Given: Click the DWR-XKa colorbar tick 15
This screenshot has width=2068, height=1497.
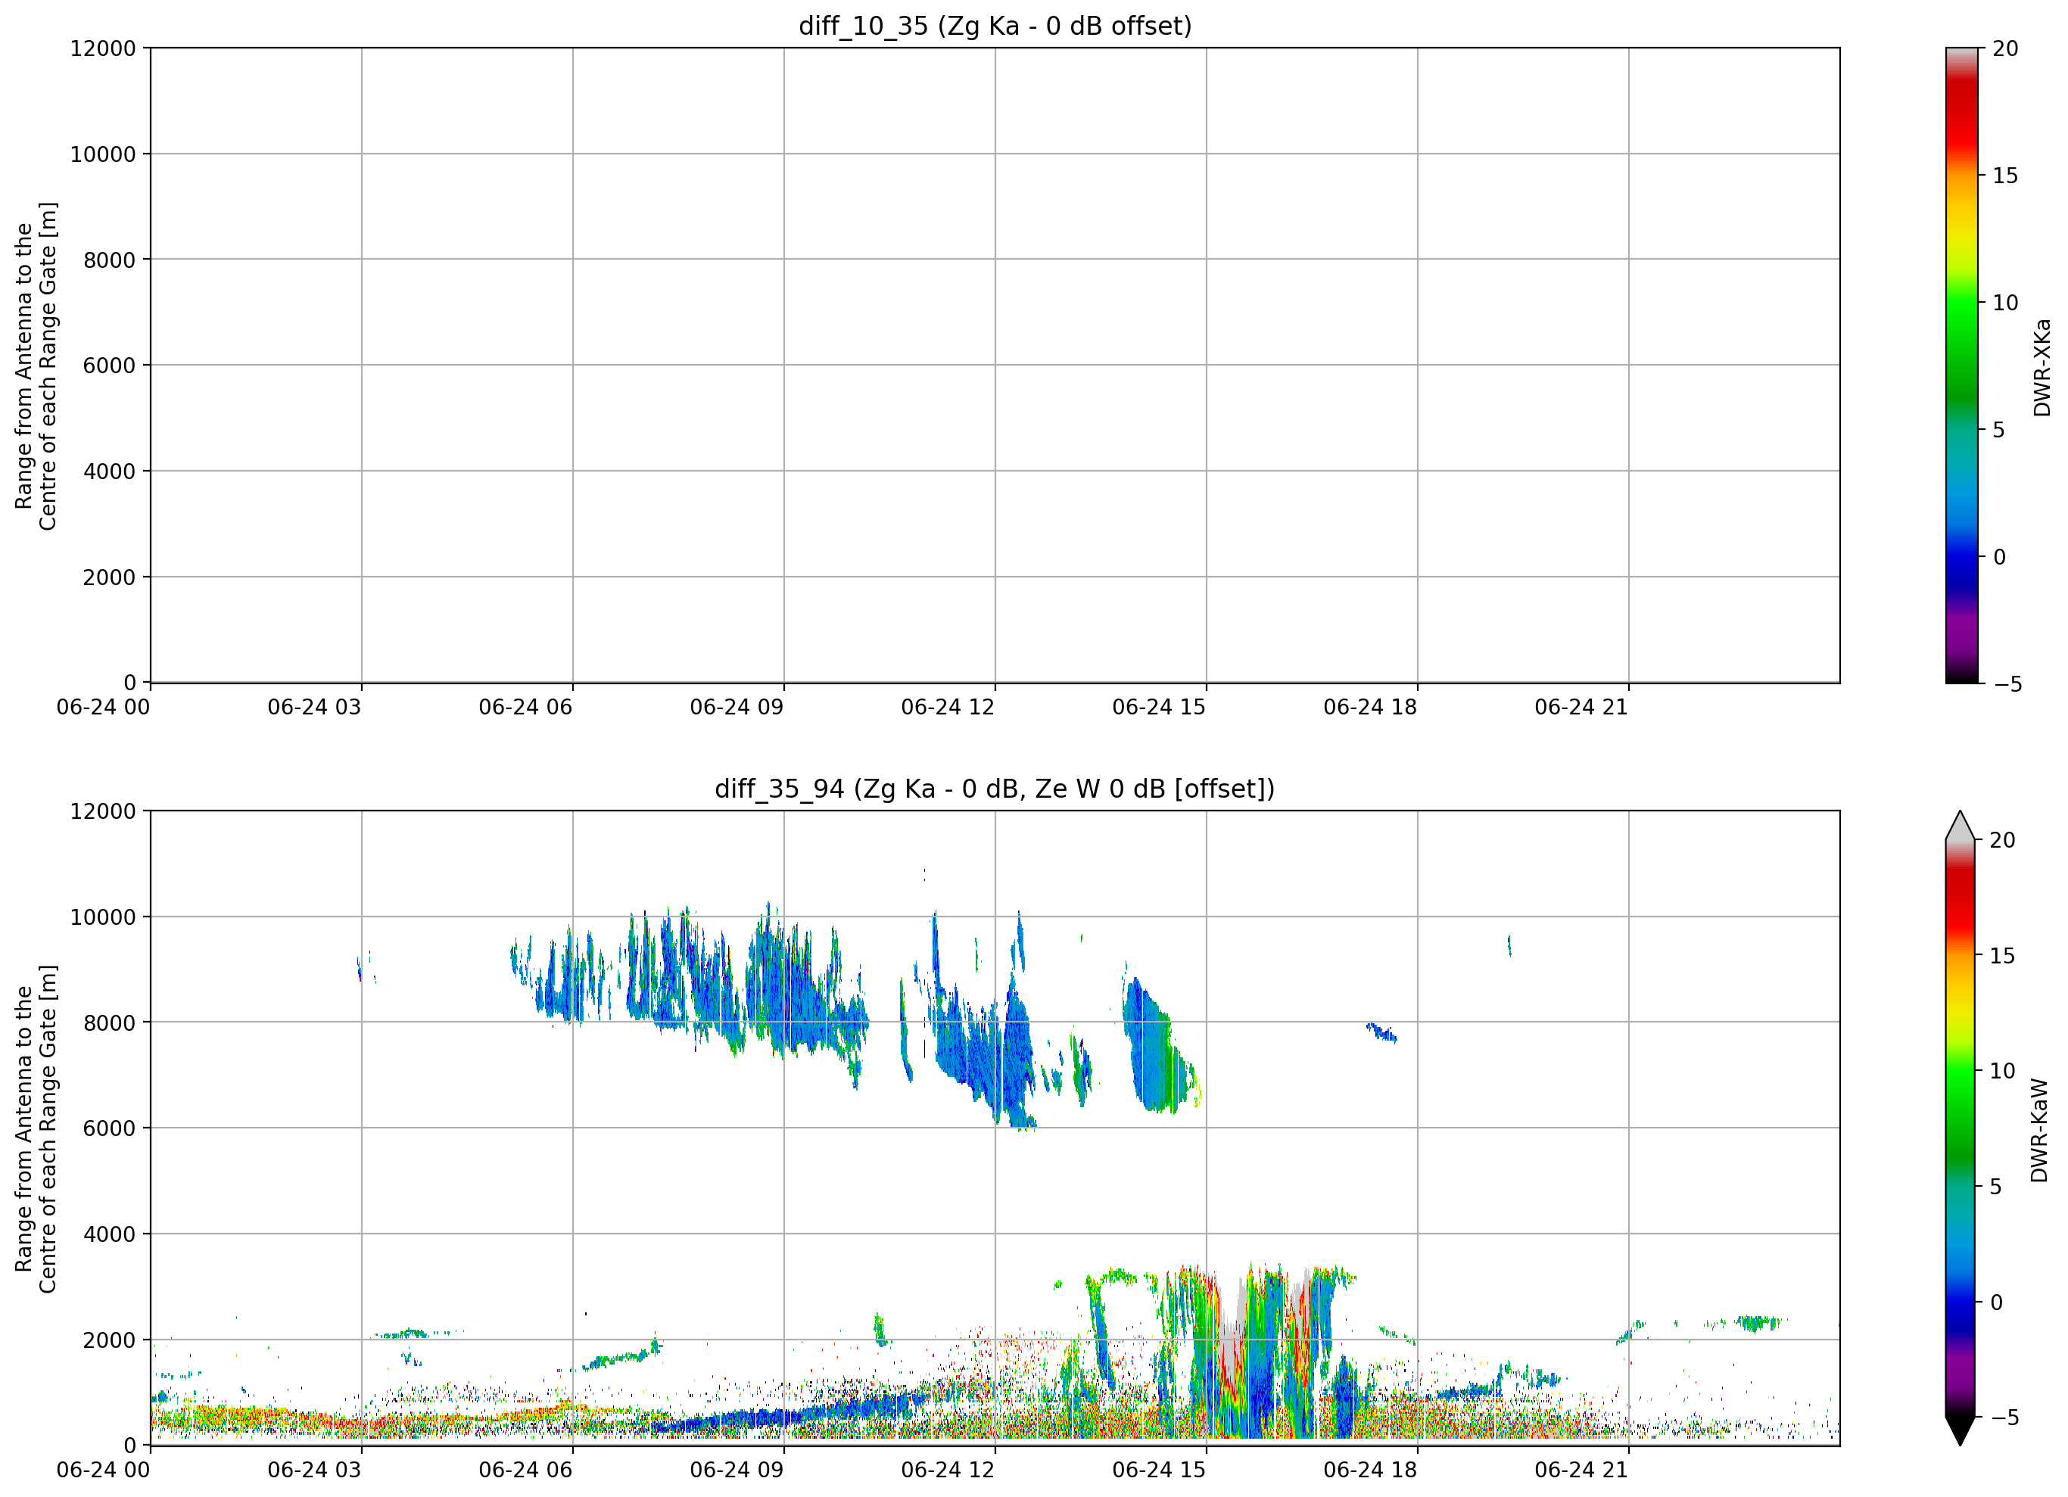Looking at the screenshot, I should pyautogui.click(x=2005, y=175).
